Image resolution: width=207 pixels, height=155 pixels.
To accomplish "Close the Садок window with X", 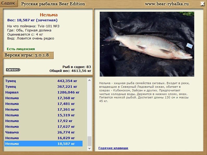I will (x=202, y=4).
